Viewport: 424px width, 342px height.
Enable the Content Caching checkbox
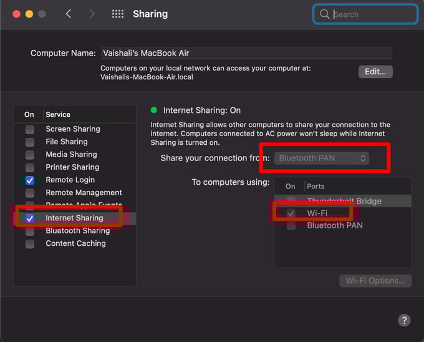pos(30,244)
